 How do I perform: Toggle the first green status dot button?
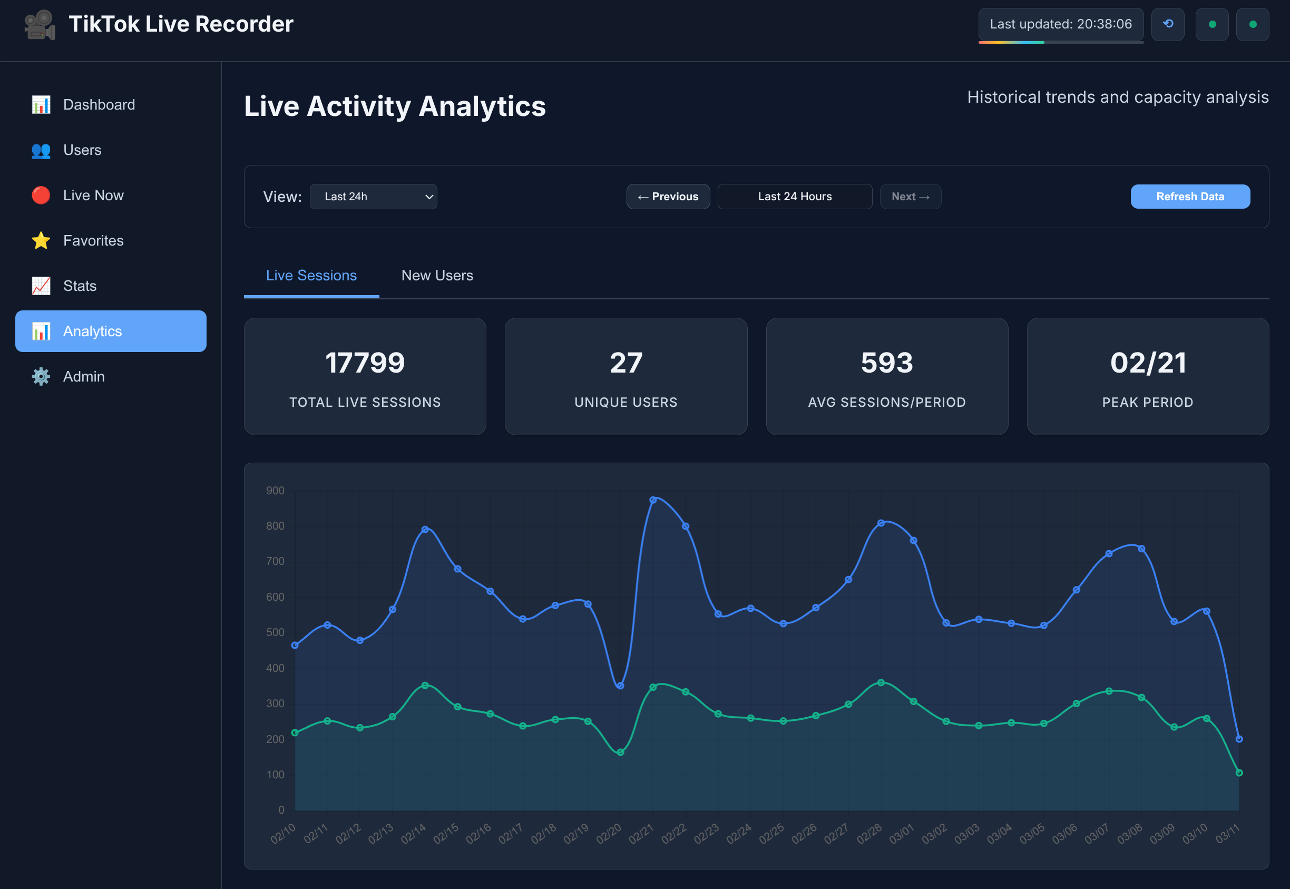[1211, 25]
